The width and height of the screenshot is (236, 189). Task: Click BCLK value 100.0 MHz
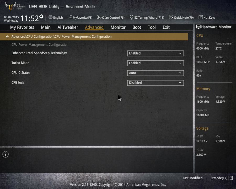click(203, 62)
